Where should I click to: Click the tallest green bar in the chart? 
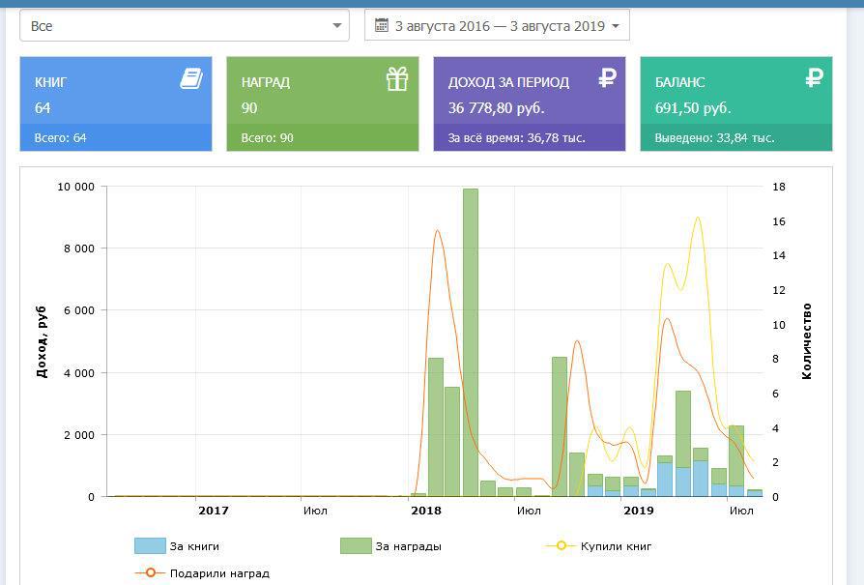click(x=471, y=338)
